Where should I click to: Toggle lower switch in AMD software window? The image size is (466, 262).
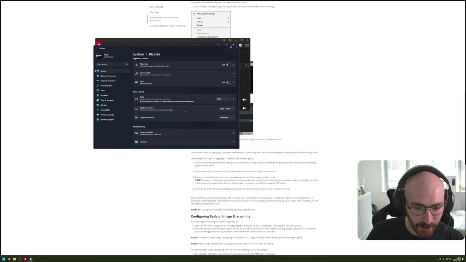(245, 108)
